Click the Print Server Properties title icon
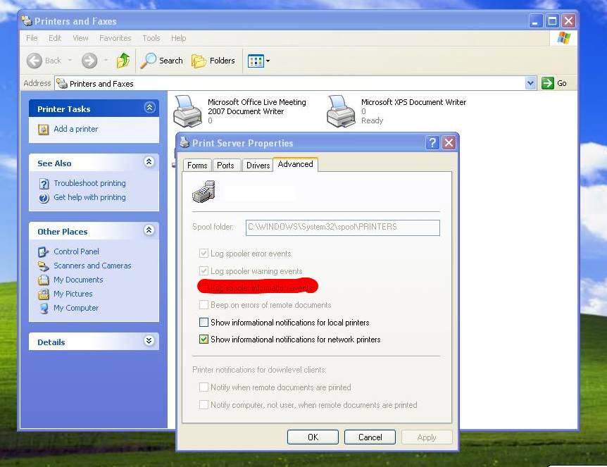607x467 pixels. pyautogui.click(x=184, y=142)
